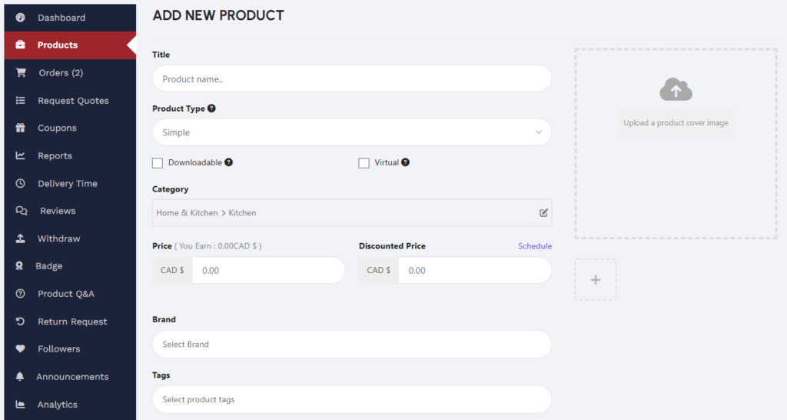Click the Virtual help tooltip icon
787x420 pixels.
405,162
